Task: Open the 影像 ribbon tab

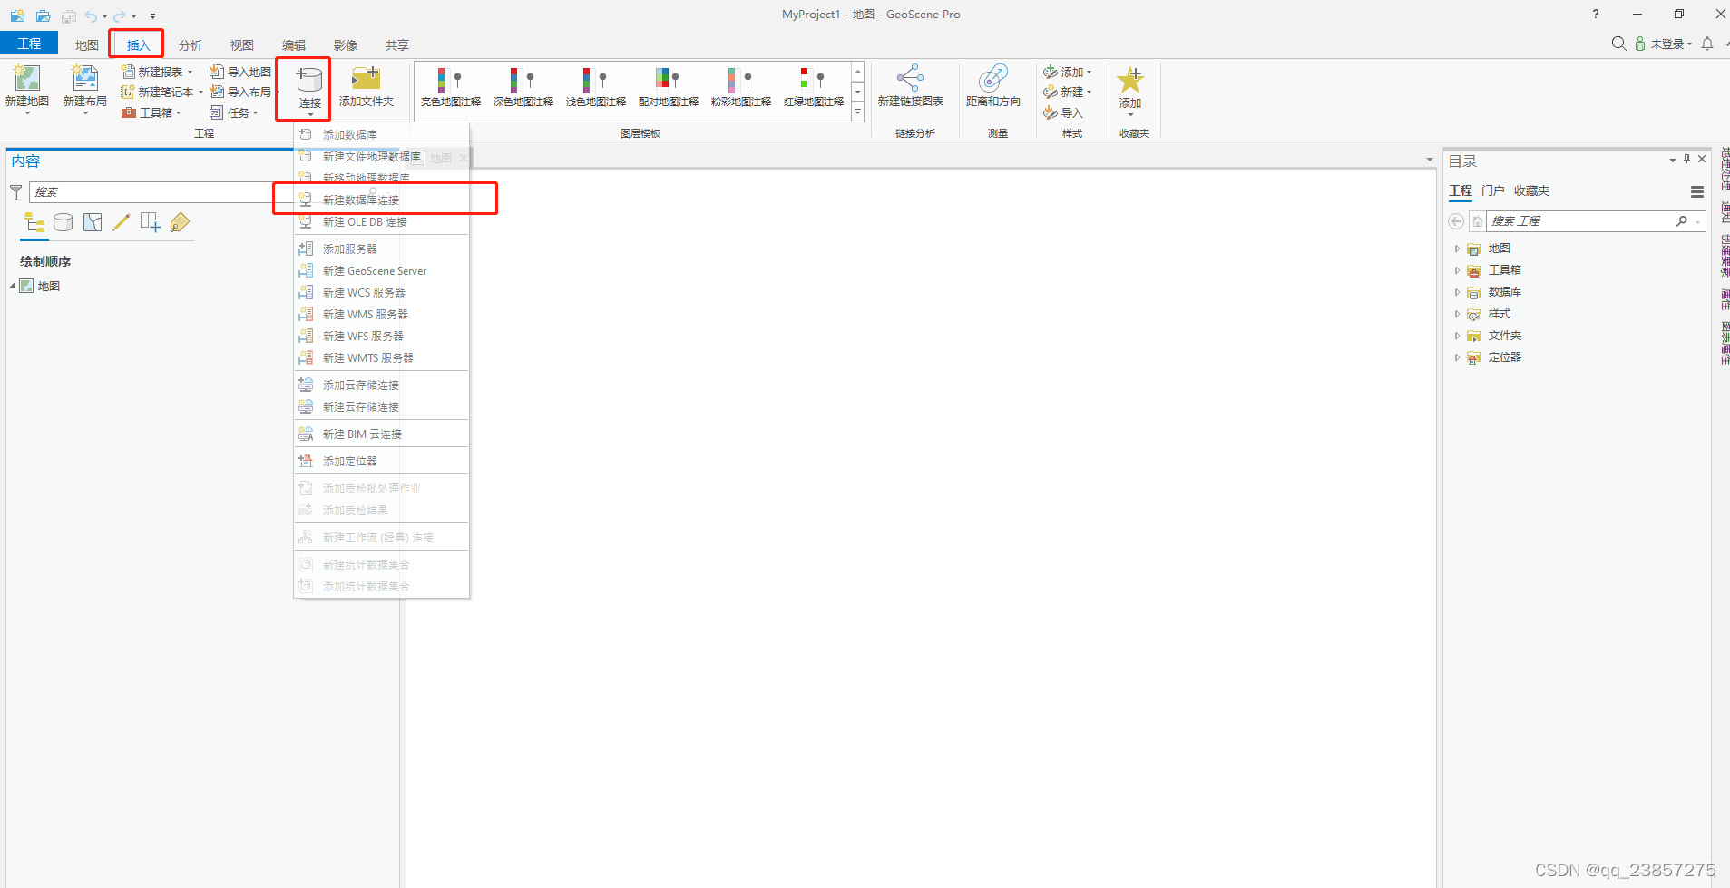Action: pyautogui.click(x=346, y=44)
